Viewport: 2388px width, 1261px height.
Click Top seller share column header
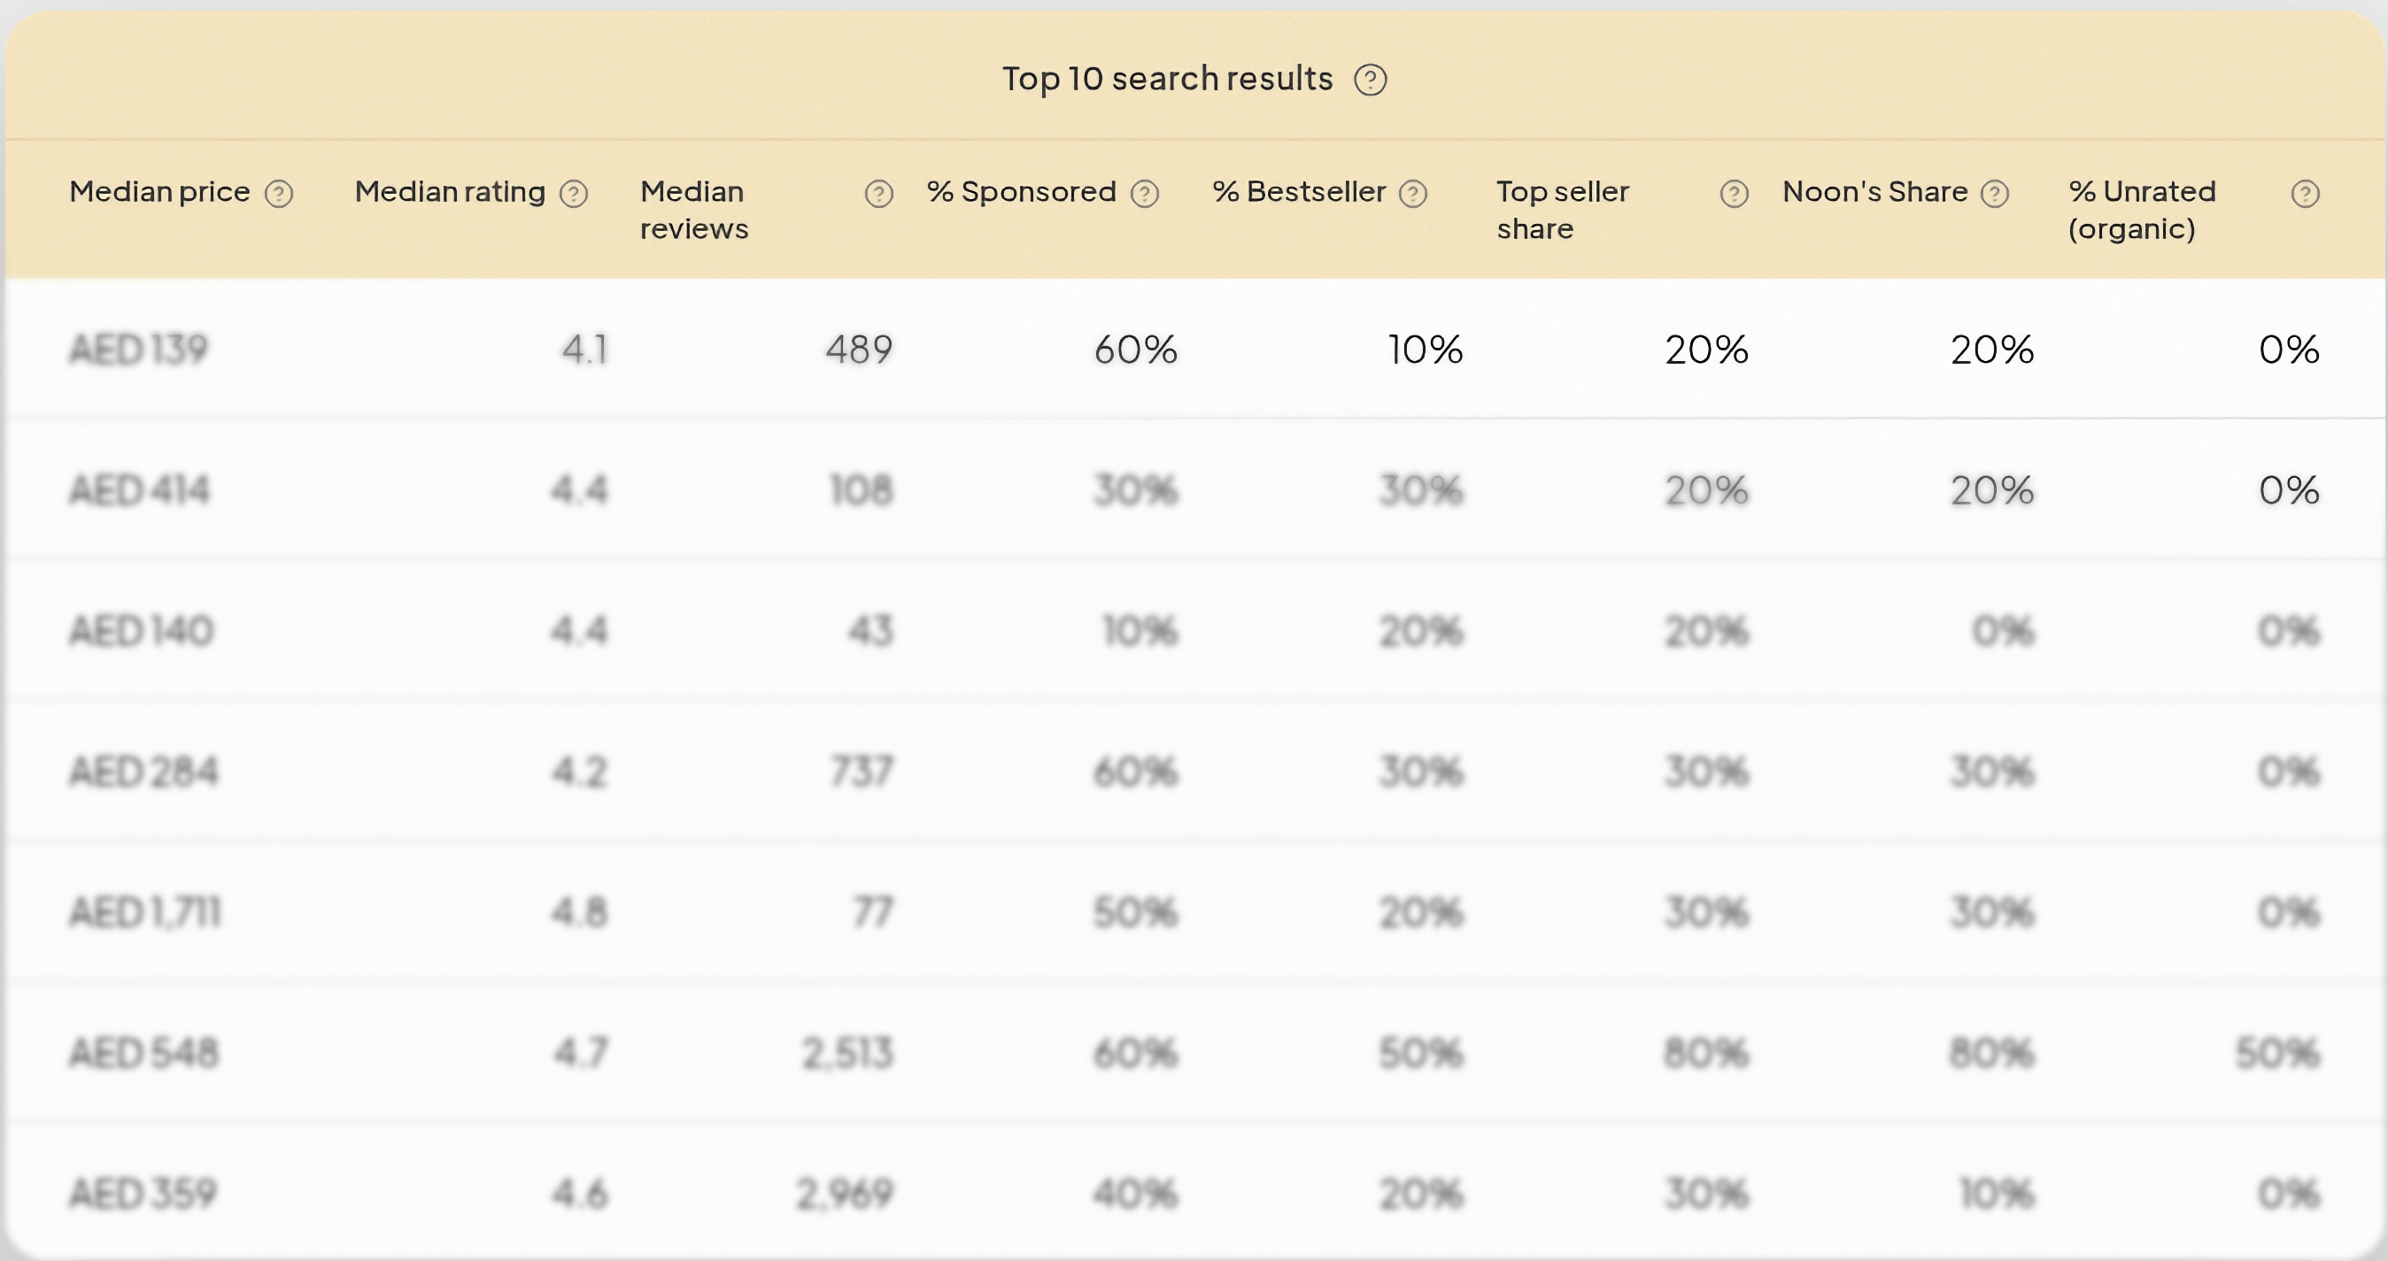coord(1563,211)
